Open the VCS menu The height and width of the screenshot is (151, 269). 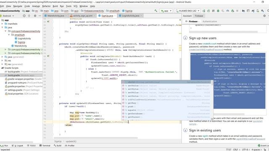pyautogui.click(x=75, y=6)
